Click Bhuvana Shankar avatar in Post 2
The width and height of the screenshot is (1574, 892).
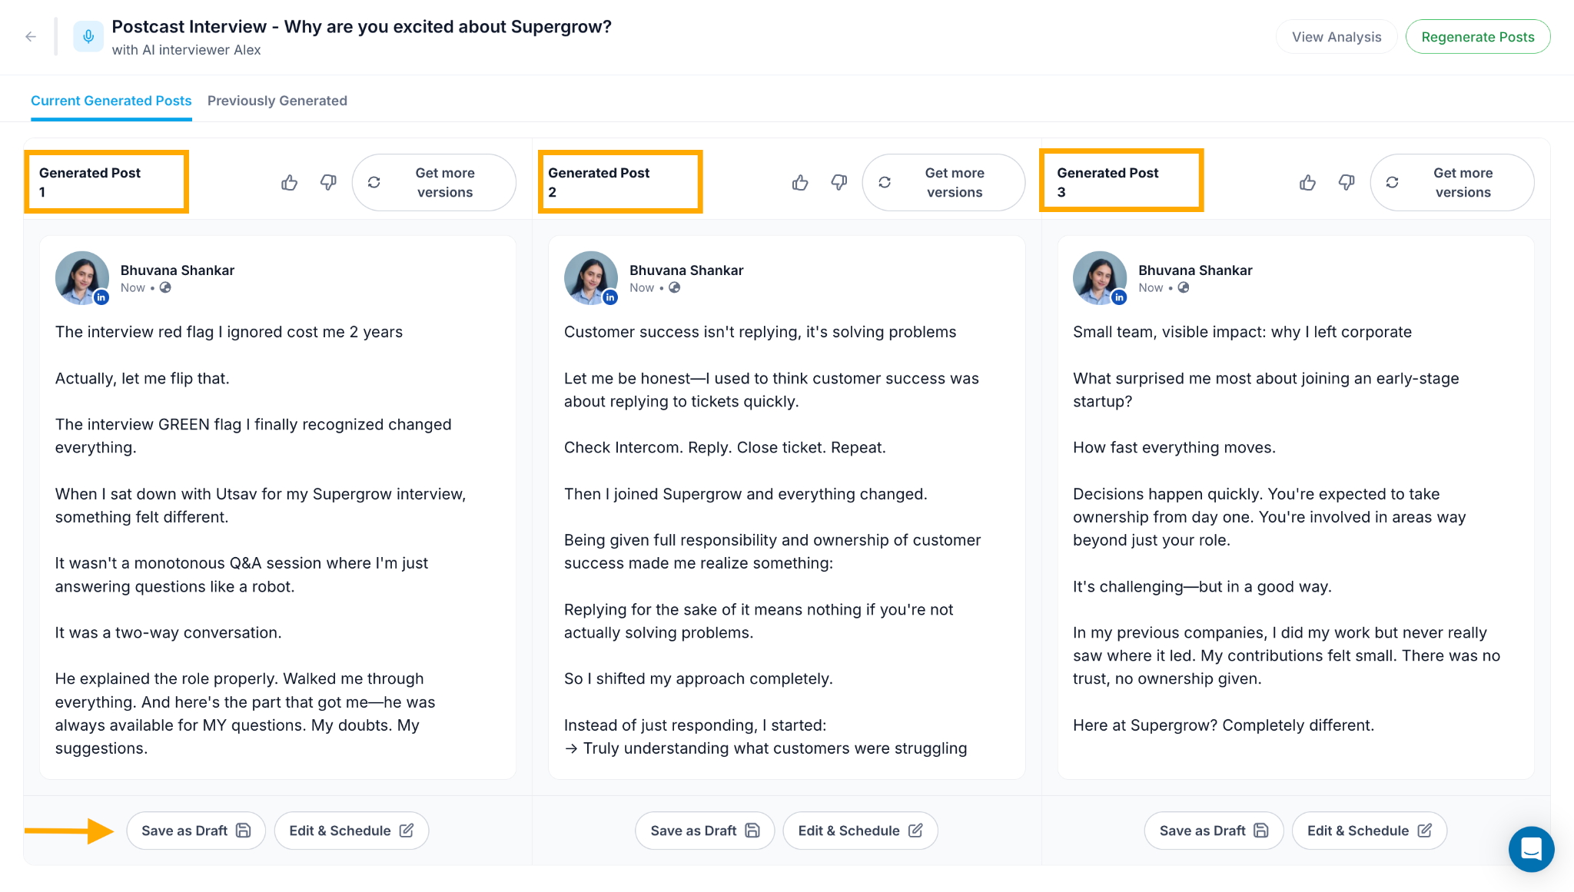point(591,278)
